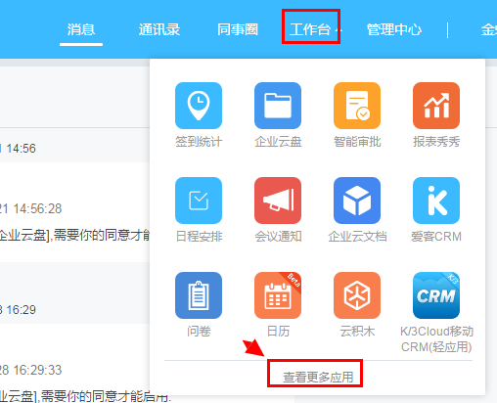The image size is (497, 403).
Task: Launch the 智能审批 approval app
Action: pos(357,106)
